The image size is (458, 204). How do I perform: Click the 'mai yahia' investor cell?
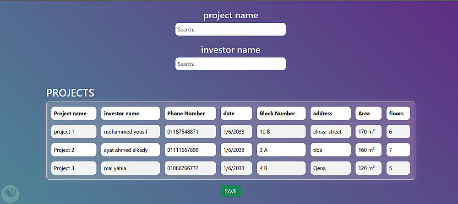[131, 168]
